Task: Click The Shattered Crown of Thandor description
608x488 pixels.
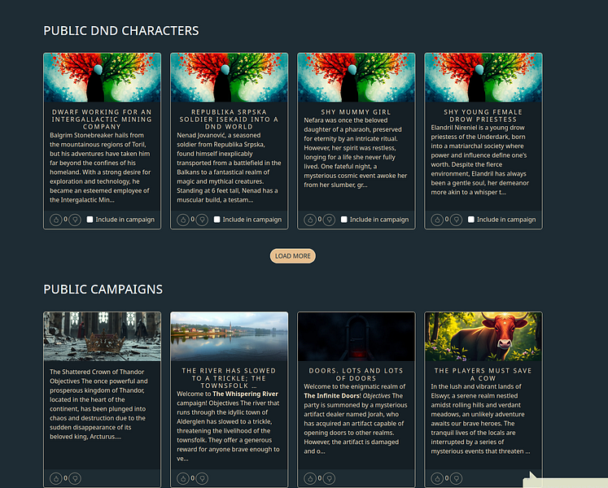Action: (98, 404)
